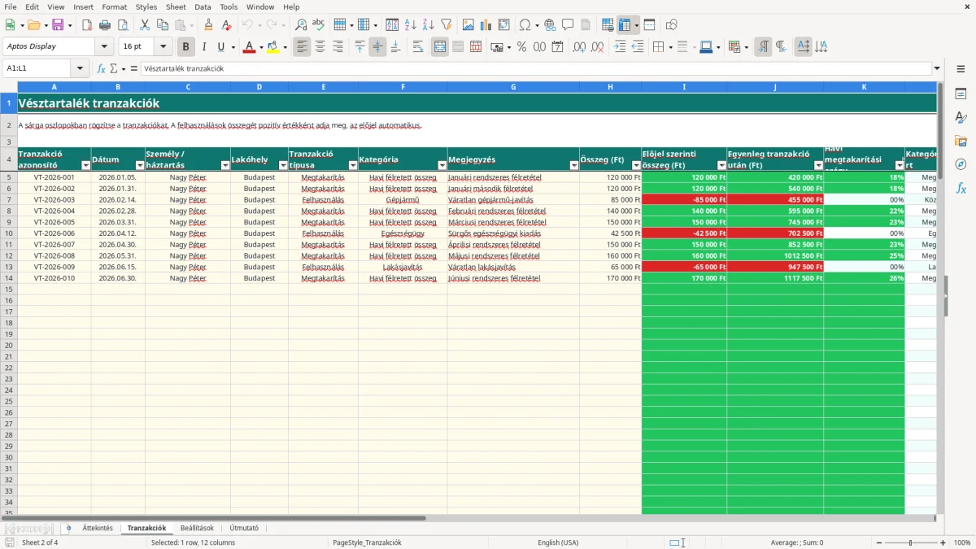Insert a comment

tap(568, 25)
